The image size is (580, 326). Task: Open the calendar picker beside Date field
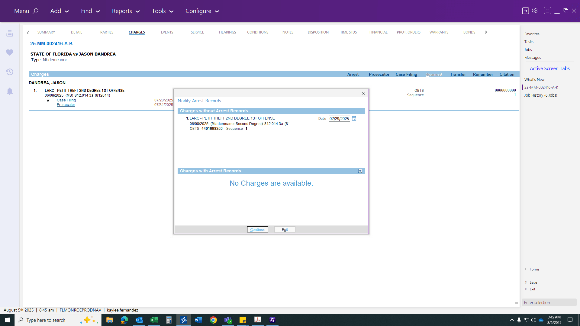coord(354,119)
